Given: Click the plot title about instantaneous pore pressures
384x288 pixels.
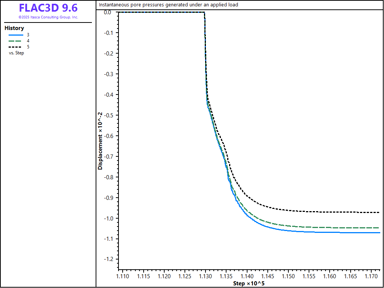Looking at the screenshot, I should [168, 5].
